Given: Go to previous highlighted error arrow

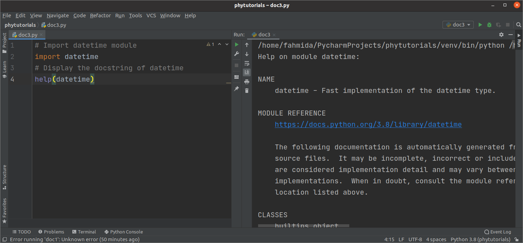Looking at the screenshot, I should point(219,45).
